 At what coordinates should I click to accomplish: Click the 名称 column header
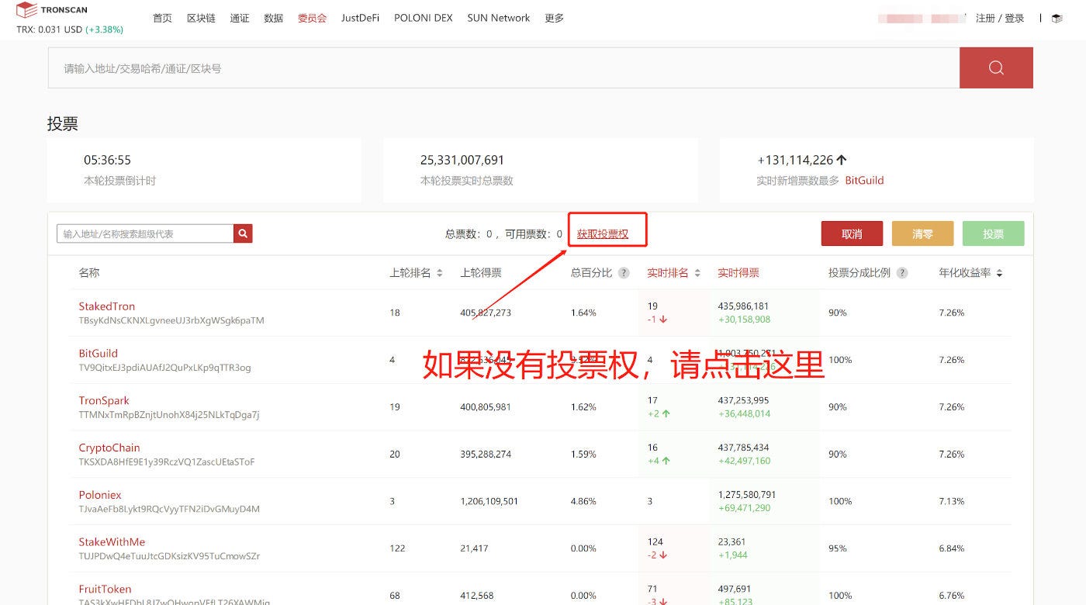(x=88, y=273)
